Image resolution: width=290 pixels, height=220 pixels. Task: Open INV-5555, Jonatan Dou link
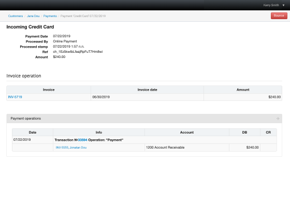point(71,148)
